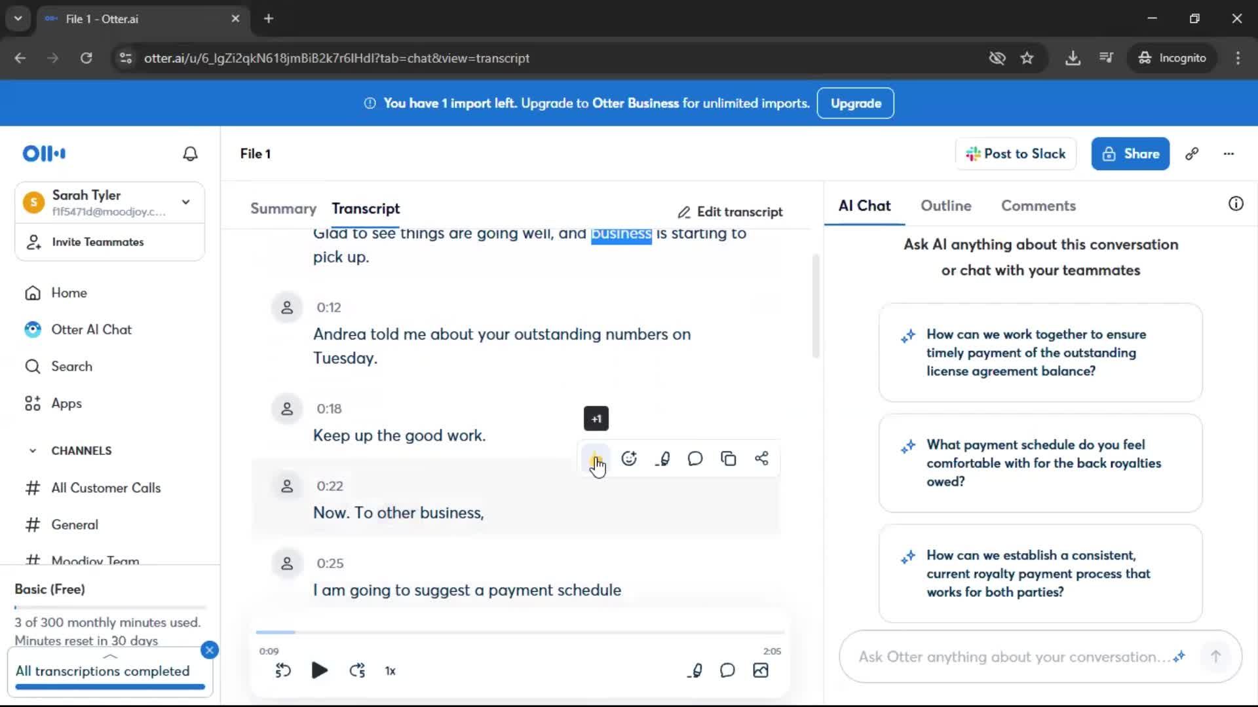Image resolution: width=1258 pixels, height=707 pixels.
Task: Switch to the Comments tab
Action: coord(1038,206)
